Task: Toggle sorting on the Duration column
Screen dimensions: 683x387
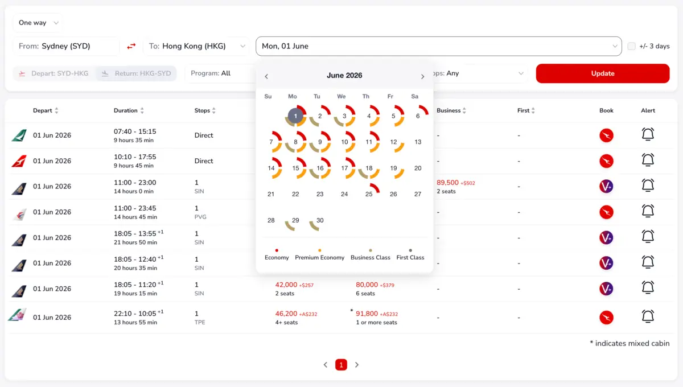Action: 142,110
